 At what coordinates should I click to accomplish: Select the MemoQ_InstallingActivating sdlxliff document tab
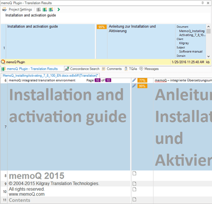(50, 76)
